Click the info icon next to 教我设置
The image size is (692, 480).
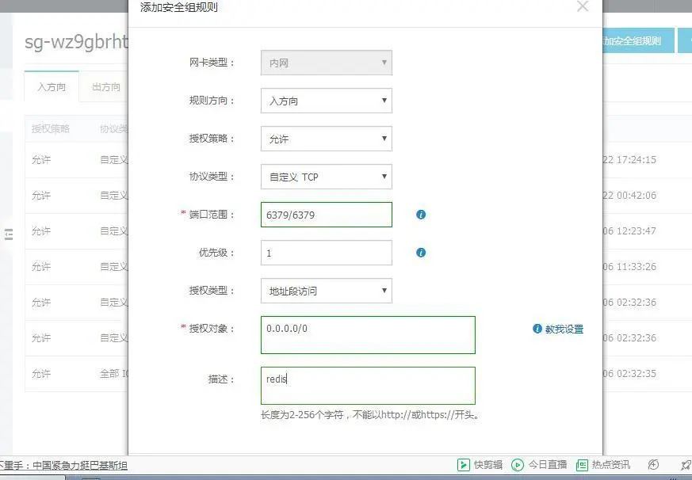[537, 330]
